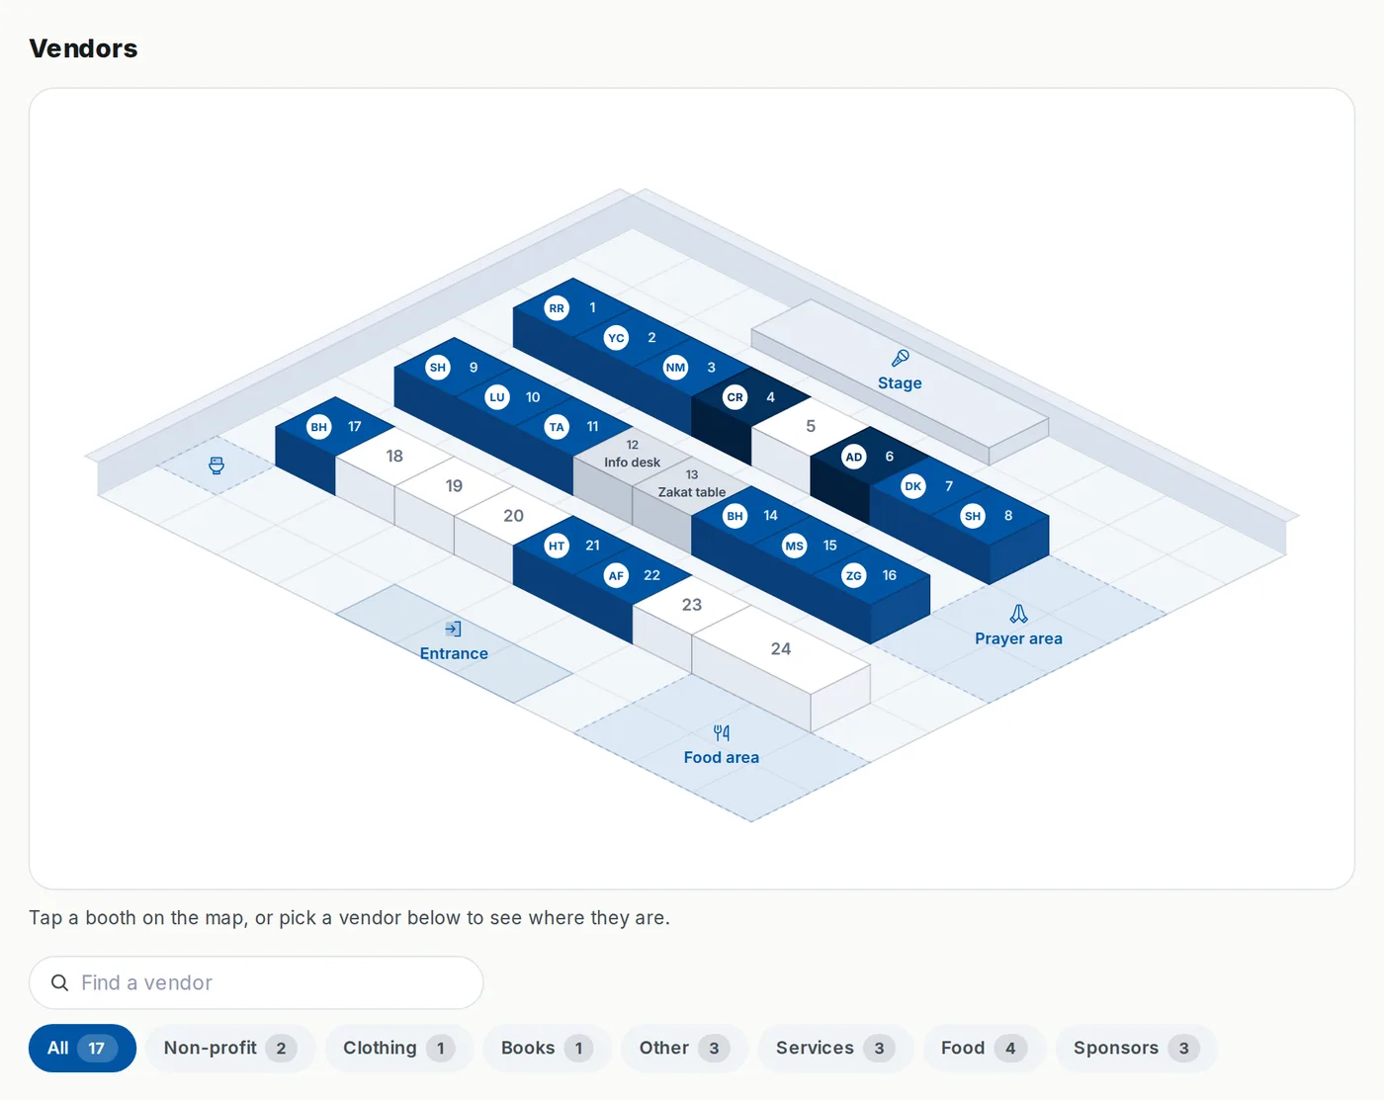Show all 17 vendors filter

[x=82, y=1048]
